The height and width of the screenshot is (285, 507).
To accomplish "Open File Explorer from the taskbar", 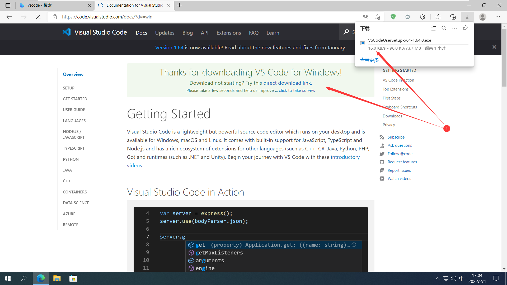I will point(57,278).
